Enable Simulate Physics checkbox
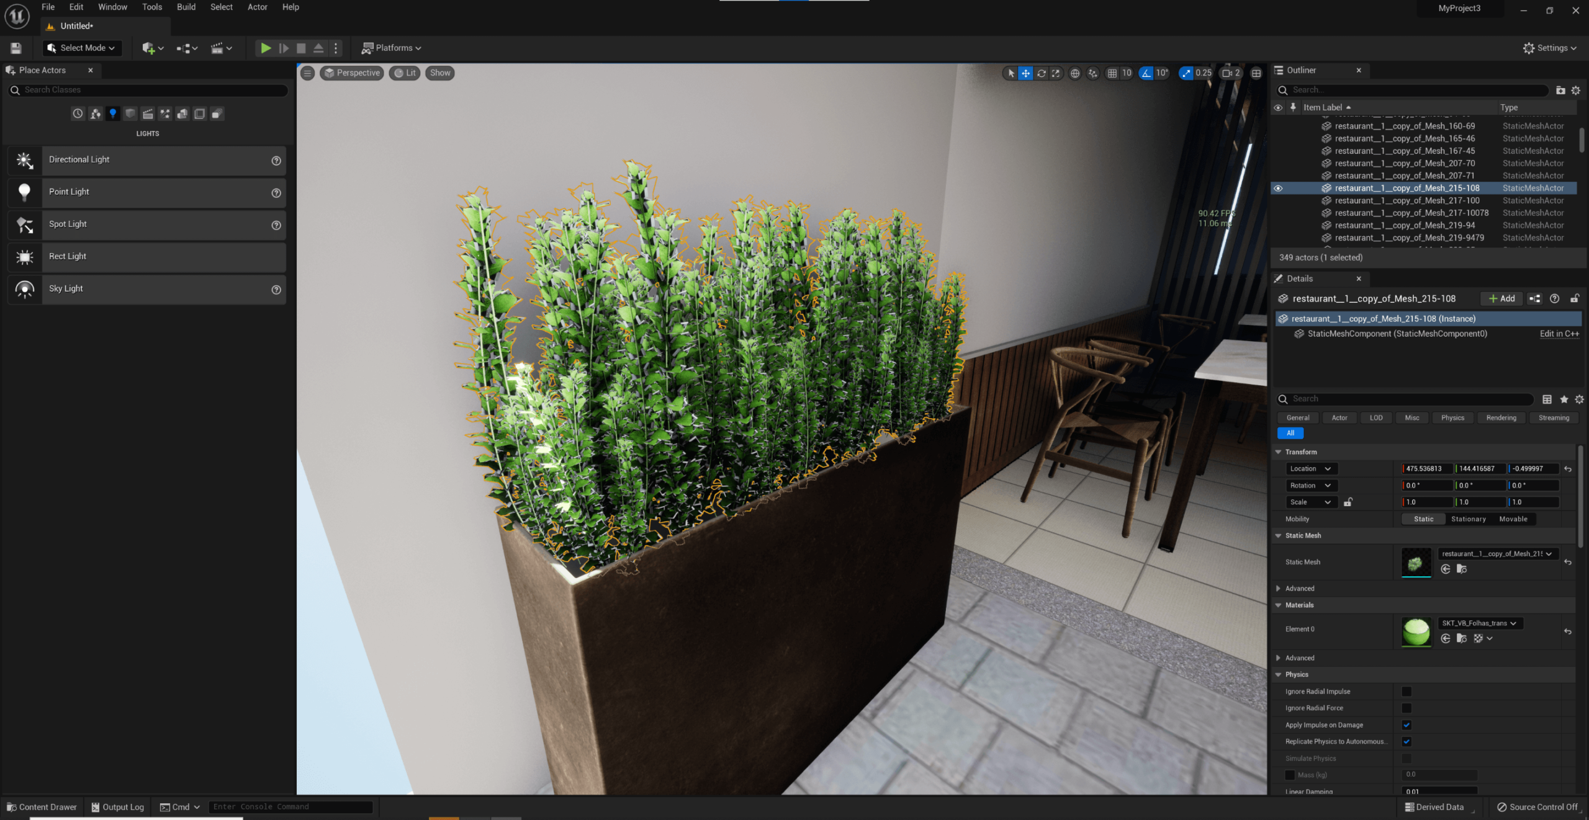Viewport: 1589px width, 820px height. (x=1407, y=758)
